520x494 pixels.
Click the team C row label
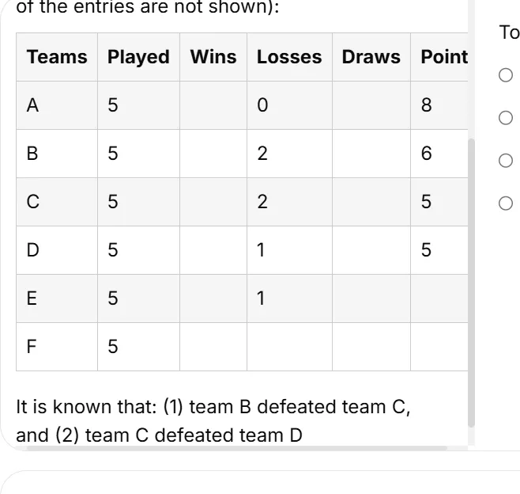pyautogui.click(x=33, y=202)
